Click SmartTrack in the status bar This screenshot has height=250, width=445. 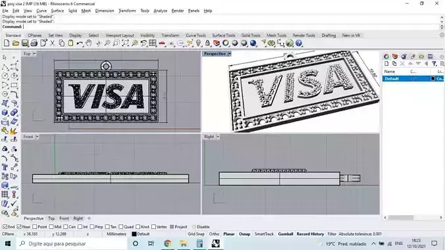(x=264, y=234)
